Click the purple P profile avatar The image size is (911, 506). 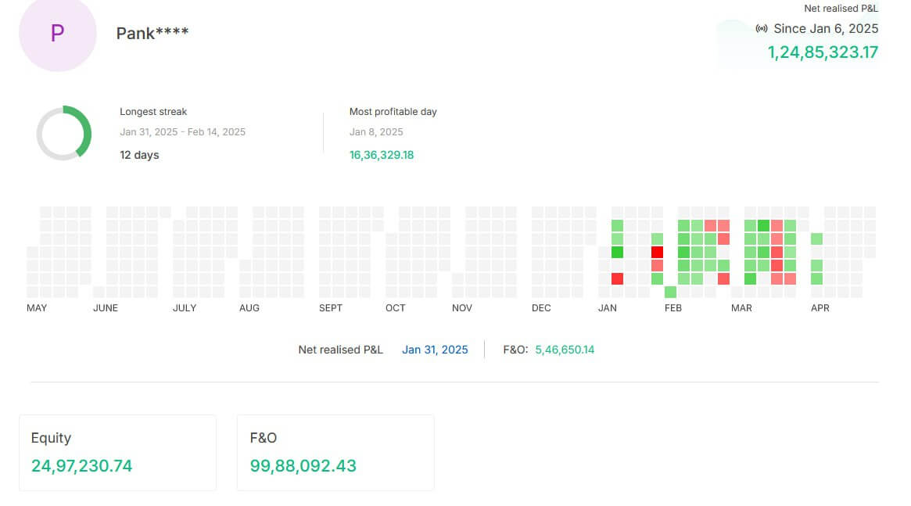pos(58,33)
